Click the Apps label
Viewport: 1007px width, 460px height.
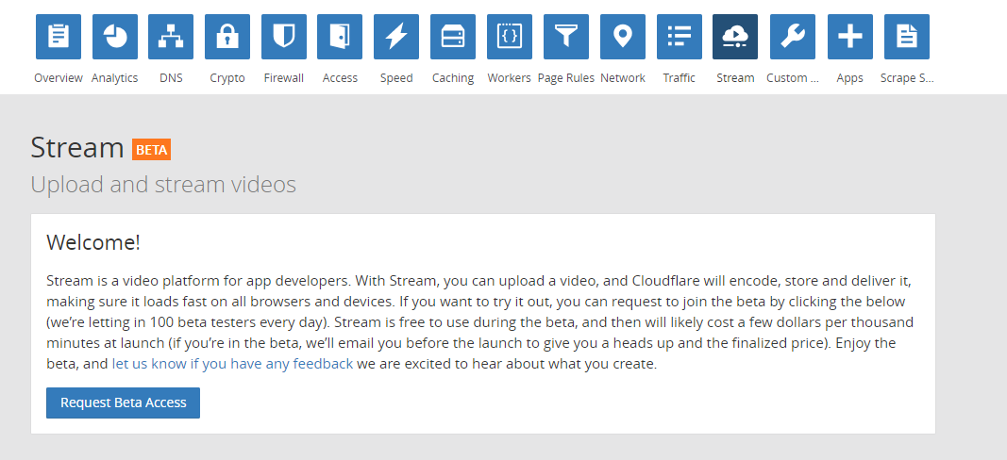coord(849,78)
